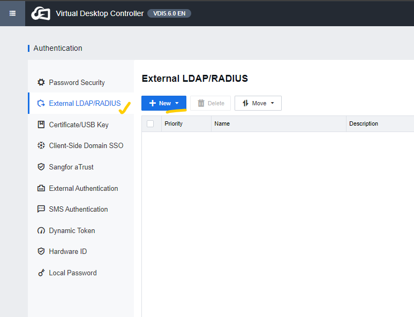Click the Certificate/USB Key bookmark icon
414x317 pixels.
41,125
